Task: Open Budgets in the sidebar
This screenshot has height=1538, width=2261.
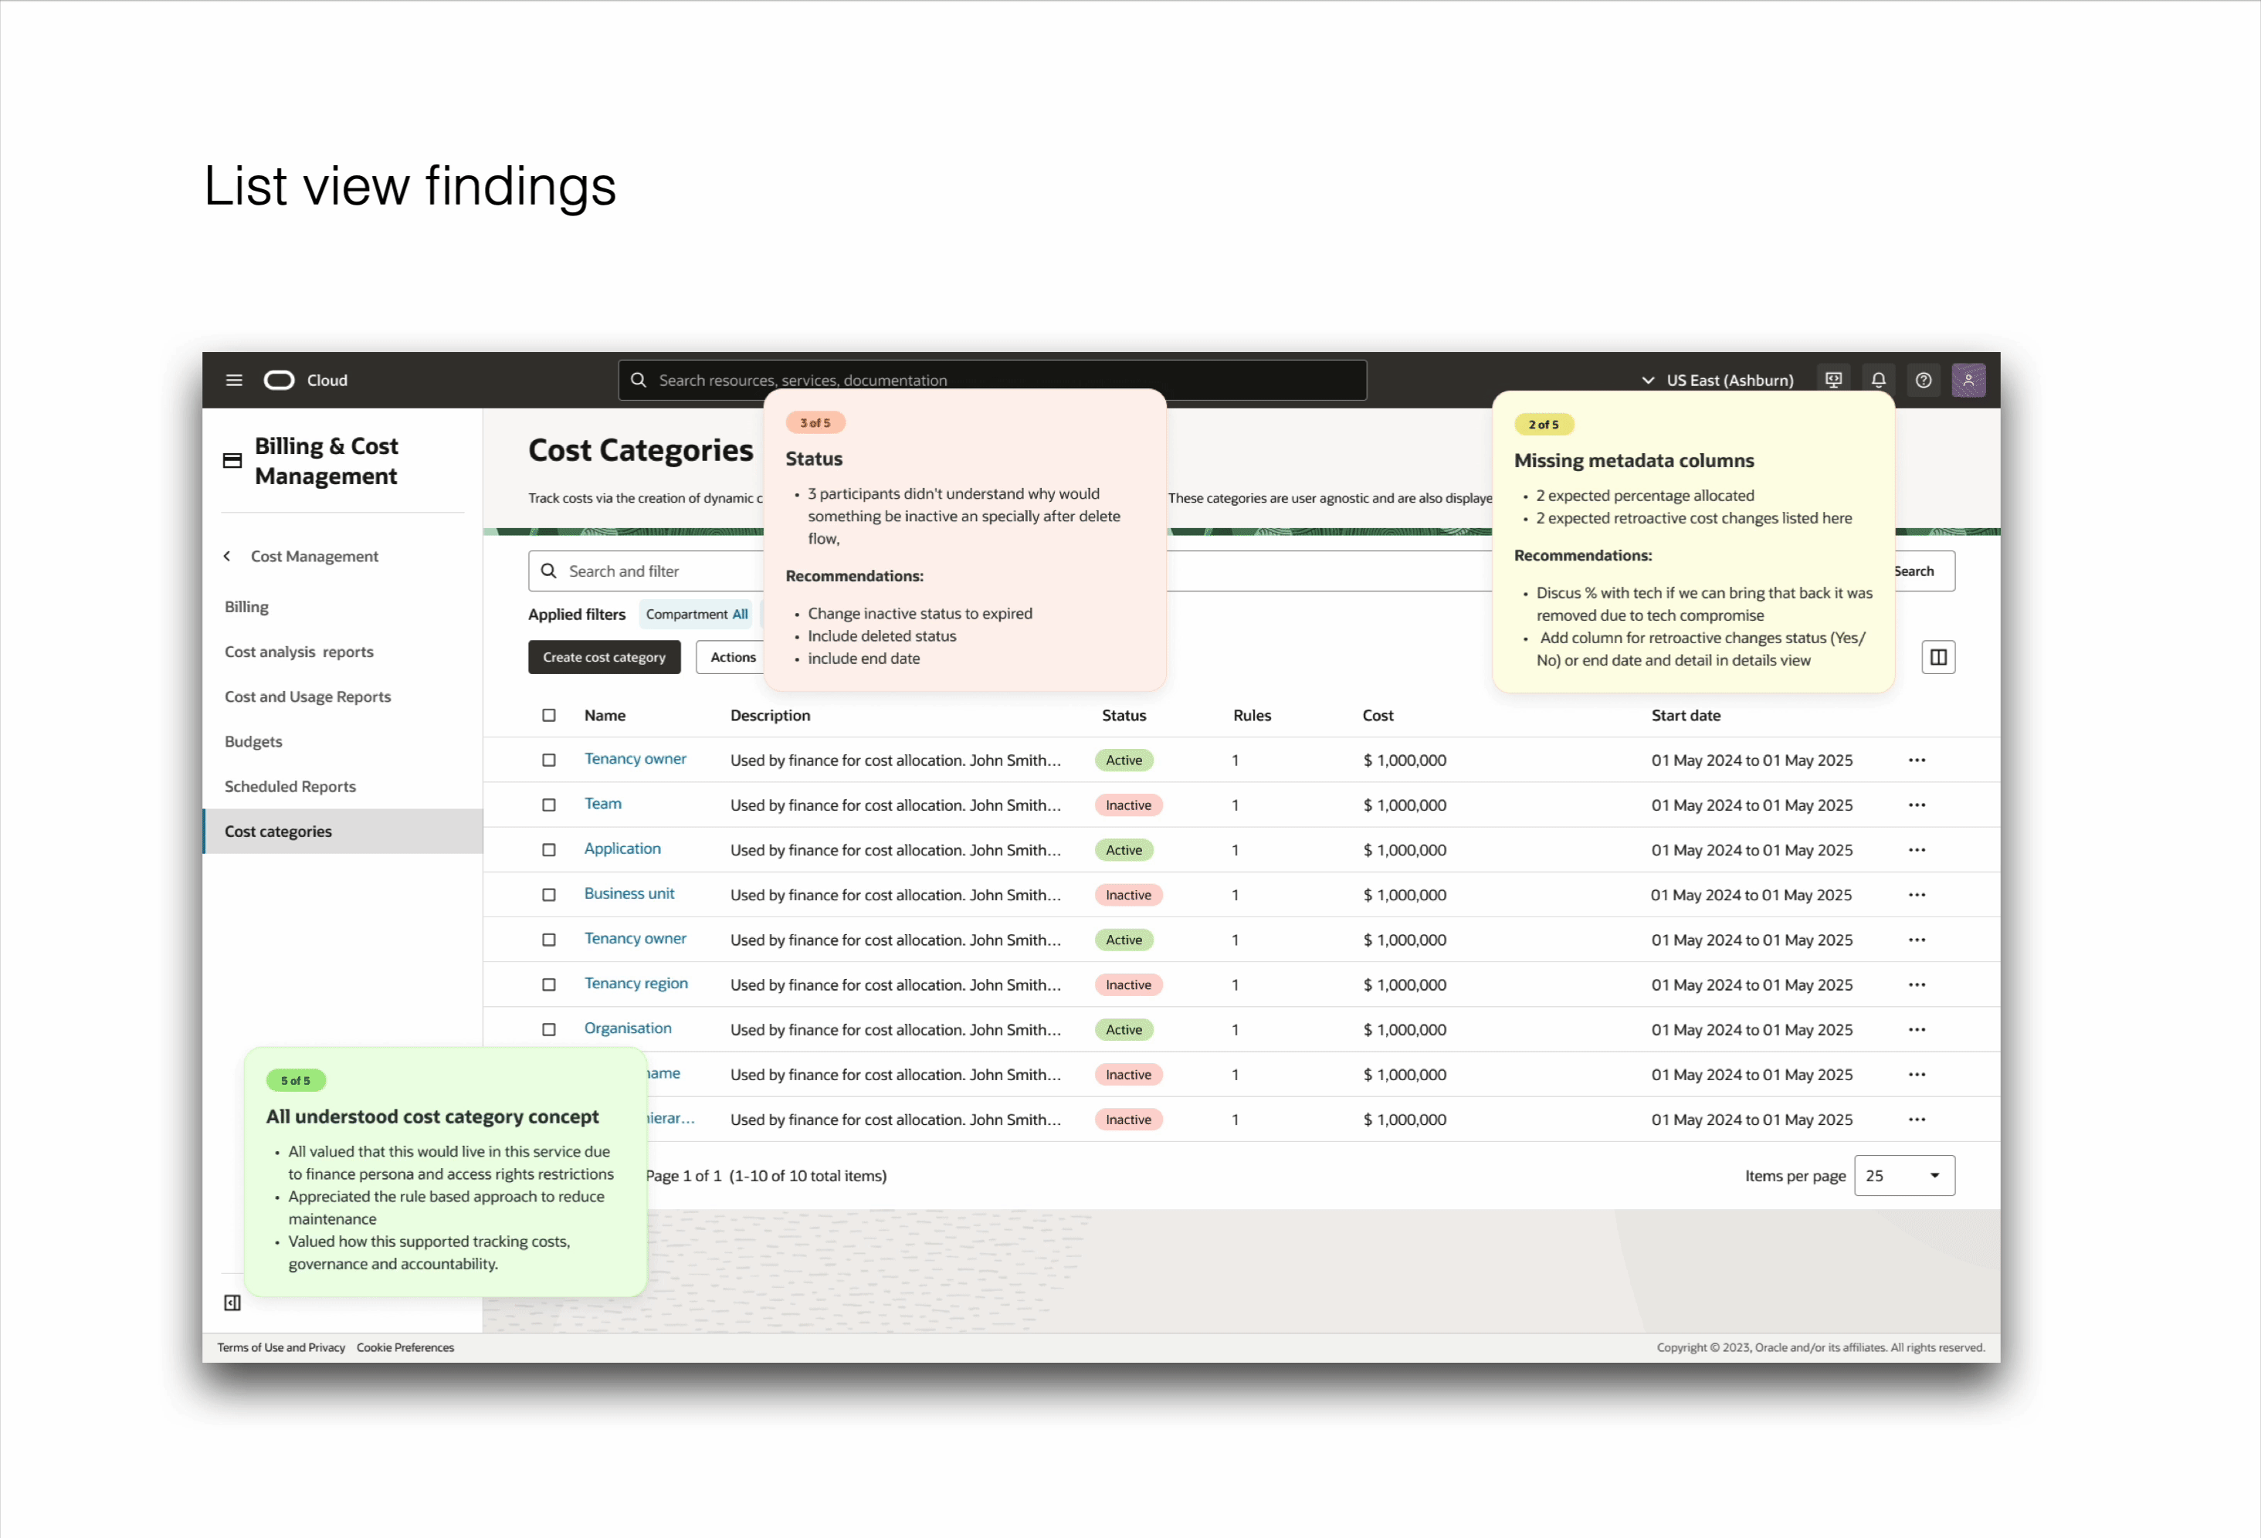Action: (x=253, y=742)
